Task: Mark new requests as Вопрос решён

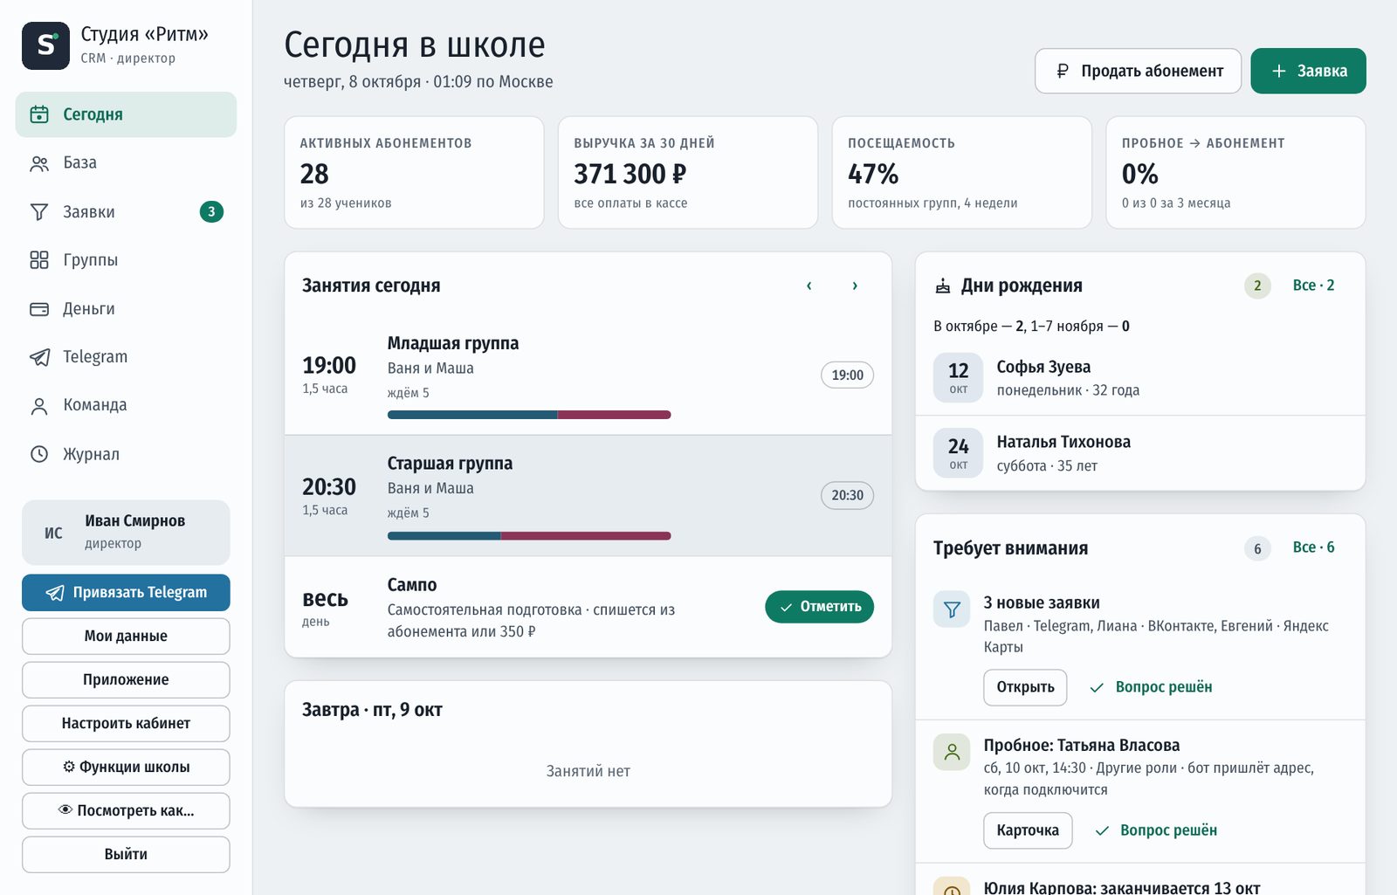Action: coord(1151,687)
